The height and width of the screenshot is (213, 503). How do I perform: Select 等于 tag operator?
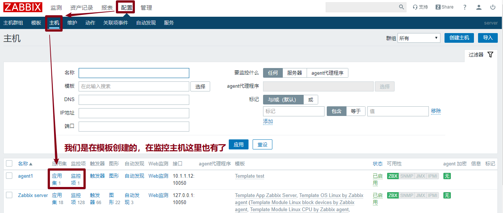tap(356, 111)
